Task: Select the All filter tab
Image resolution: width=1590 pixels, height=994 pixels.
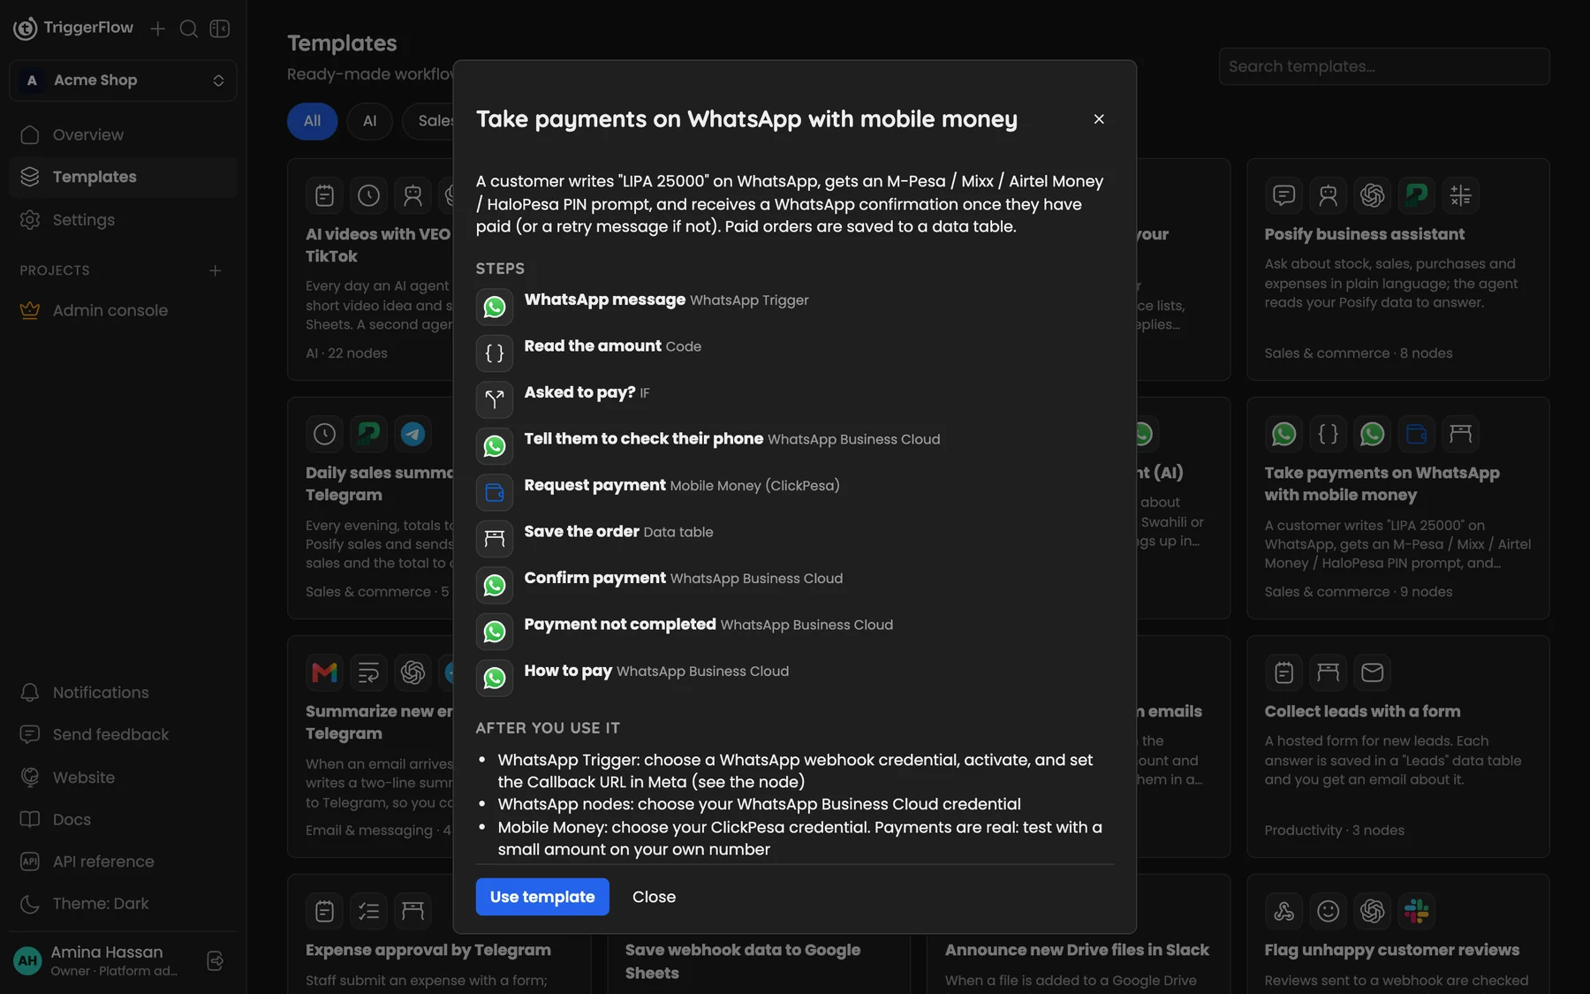Action: [x=313, y=121]
